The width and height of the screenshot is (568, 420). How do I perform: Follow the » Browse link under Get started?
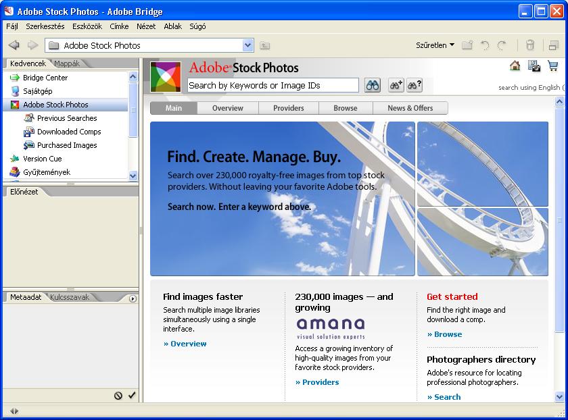coord(445,334)
